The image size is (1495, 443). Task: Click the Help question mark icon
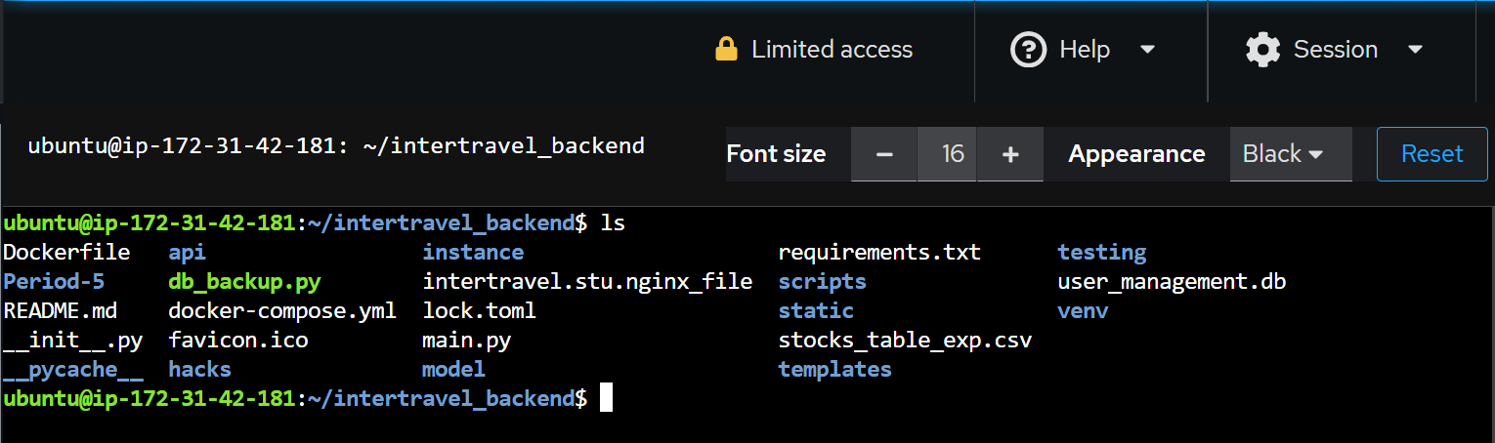click(1028, 50)
